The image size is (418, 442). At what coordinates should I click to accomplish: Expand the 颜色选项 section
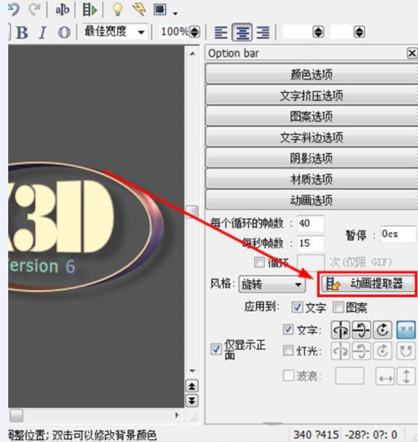tap(311, 74)
